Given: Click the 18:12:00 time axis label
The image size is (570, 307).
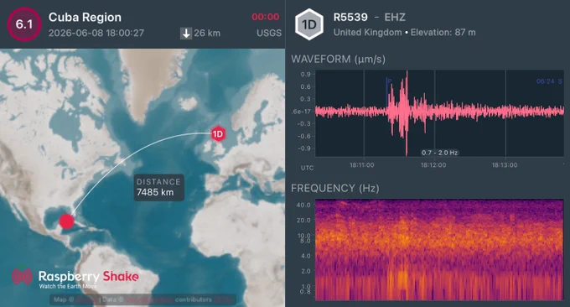Looking at the screenshot, I should 433,165.
